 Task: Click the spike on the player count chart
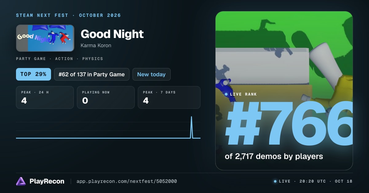point(192,127)
